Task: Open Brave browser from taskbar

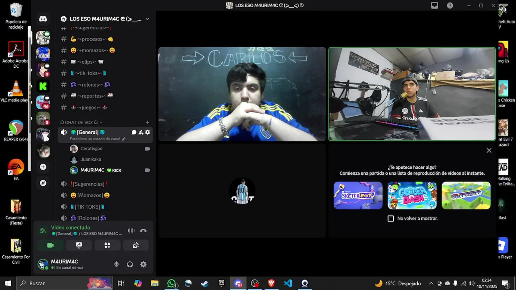Action: [x=271, y=283]
